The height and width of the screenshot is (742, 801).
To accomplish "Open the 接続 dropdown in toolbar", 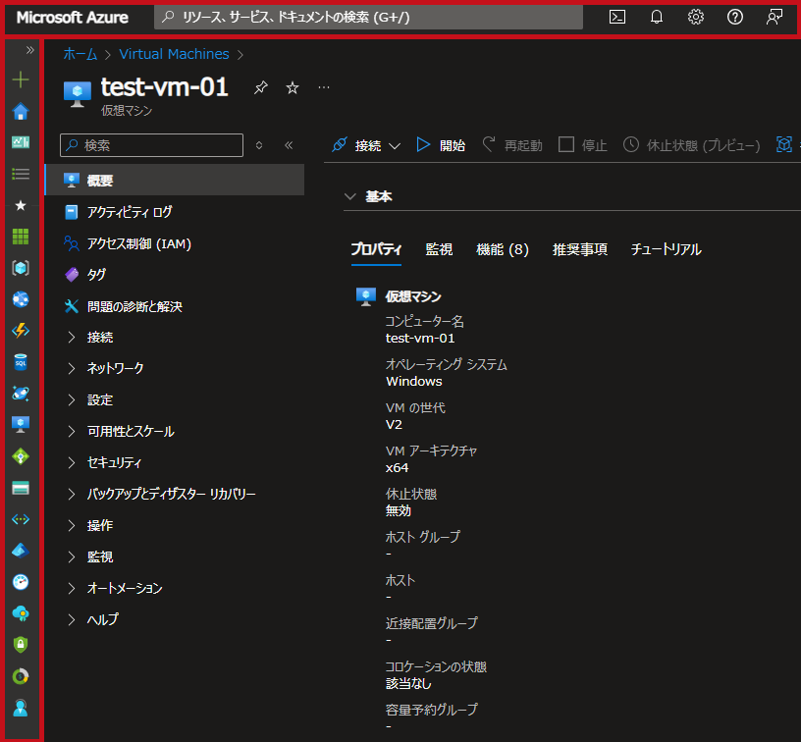I will [x=367, y=145].
